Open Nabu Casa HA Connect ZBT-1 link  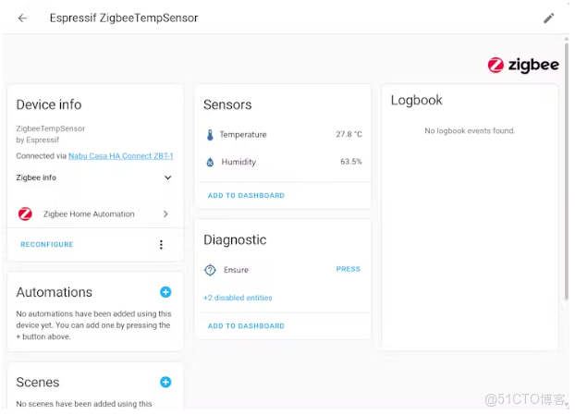(x=121, y=156)
